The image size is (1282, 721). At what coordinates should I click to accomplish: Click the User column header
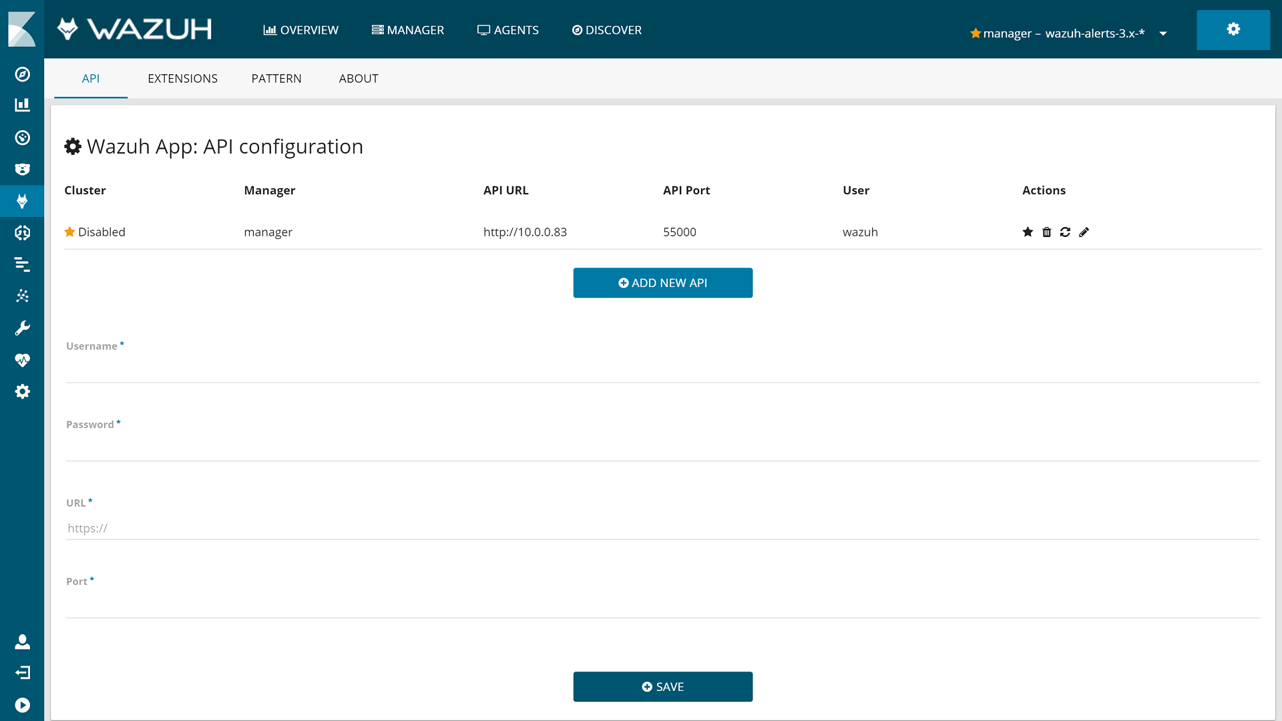855,190
